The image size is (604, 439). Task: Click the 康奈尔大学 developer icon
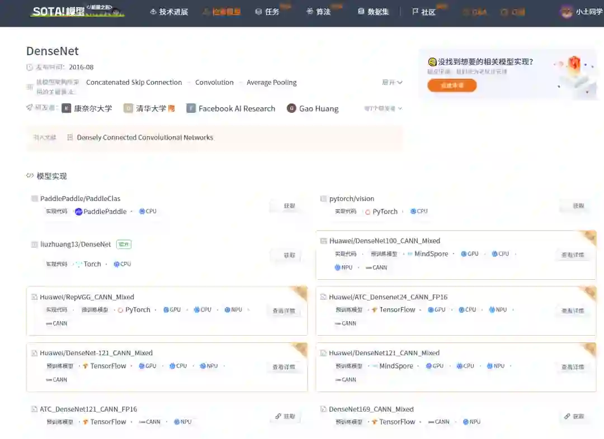(x=66, y=108)
